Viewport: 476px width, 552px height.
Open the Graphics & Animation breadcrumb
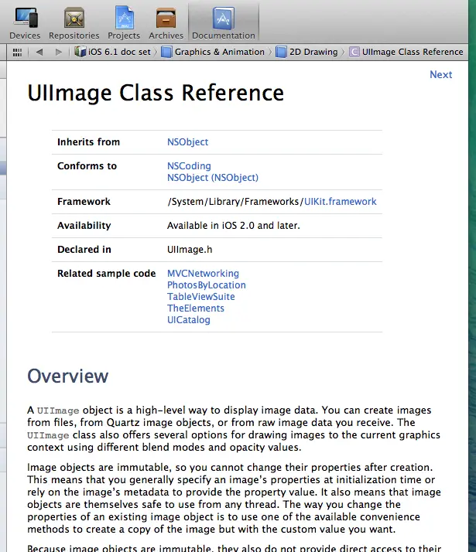coord(213,52)
